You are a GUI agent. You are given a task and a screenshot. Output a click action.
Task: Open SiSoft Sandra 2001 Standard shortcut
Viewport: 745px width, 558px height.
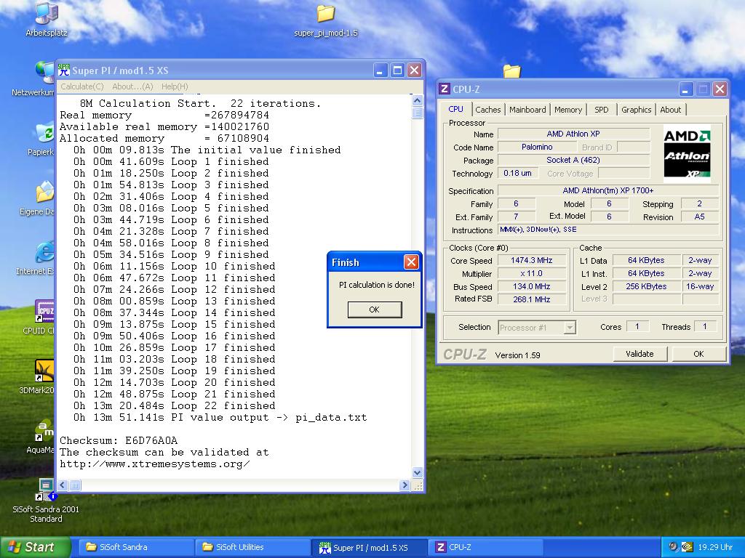46,490
